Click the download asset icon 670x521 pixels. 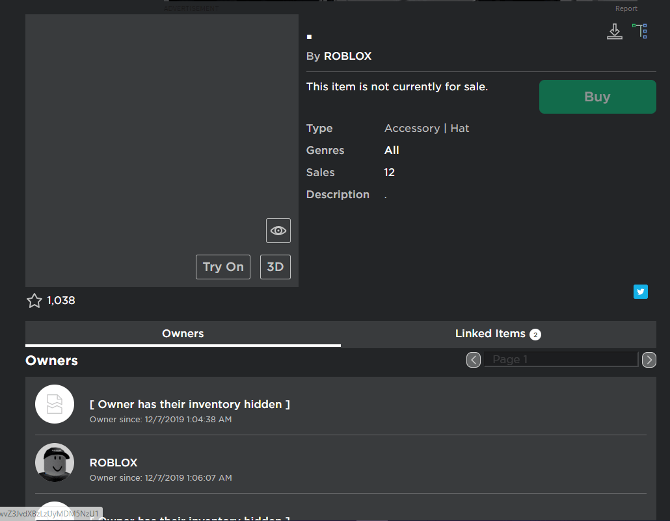tap(614, 31)
